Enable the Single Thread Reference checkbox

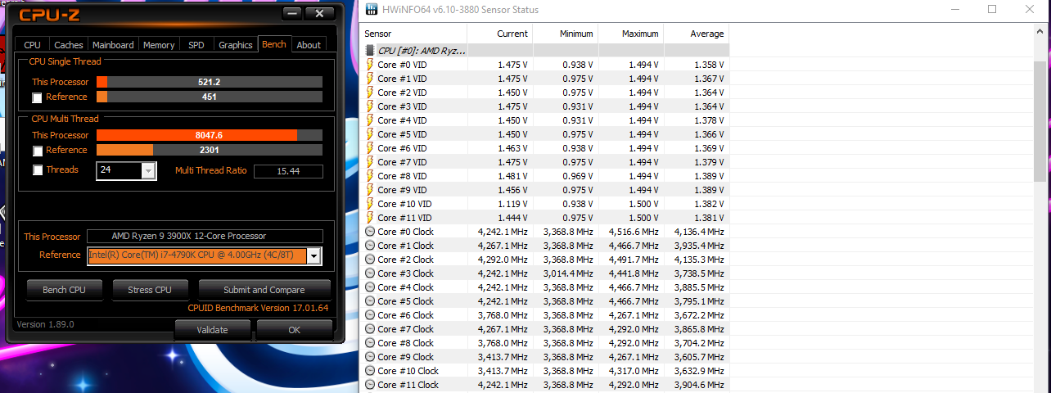37,97
